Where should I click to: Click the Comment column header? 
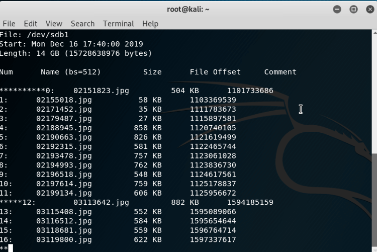coord(280,72)
